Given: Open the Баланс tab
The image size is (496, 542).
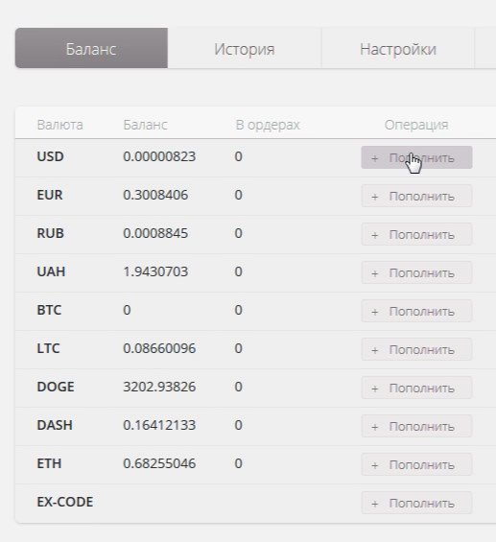Looking at the screenshot, I should pos(91,48).
